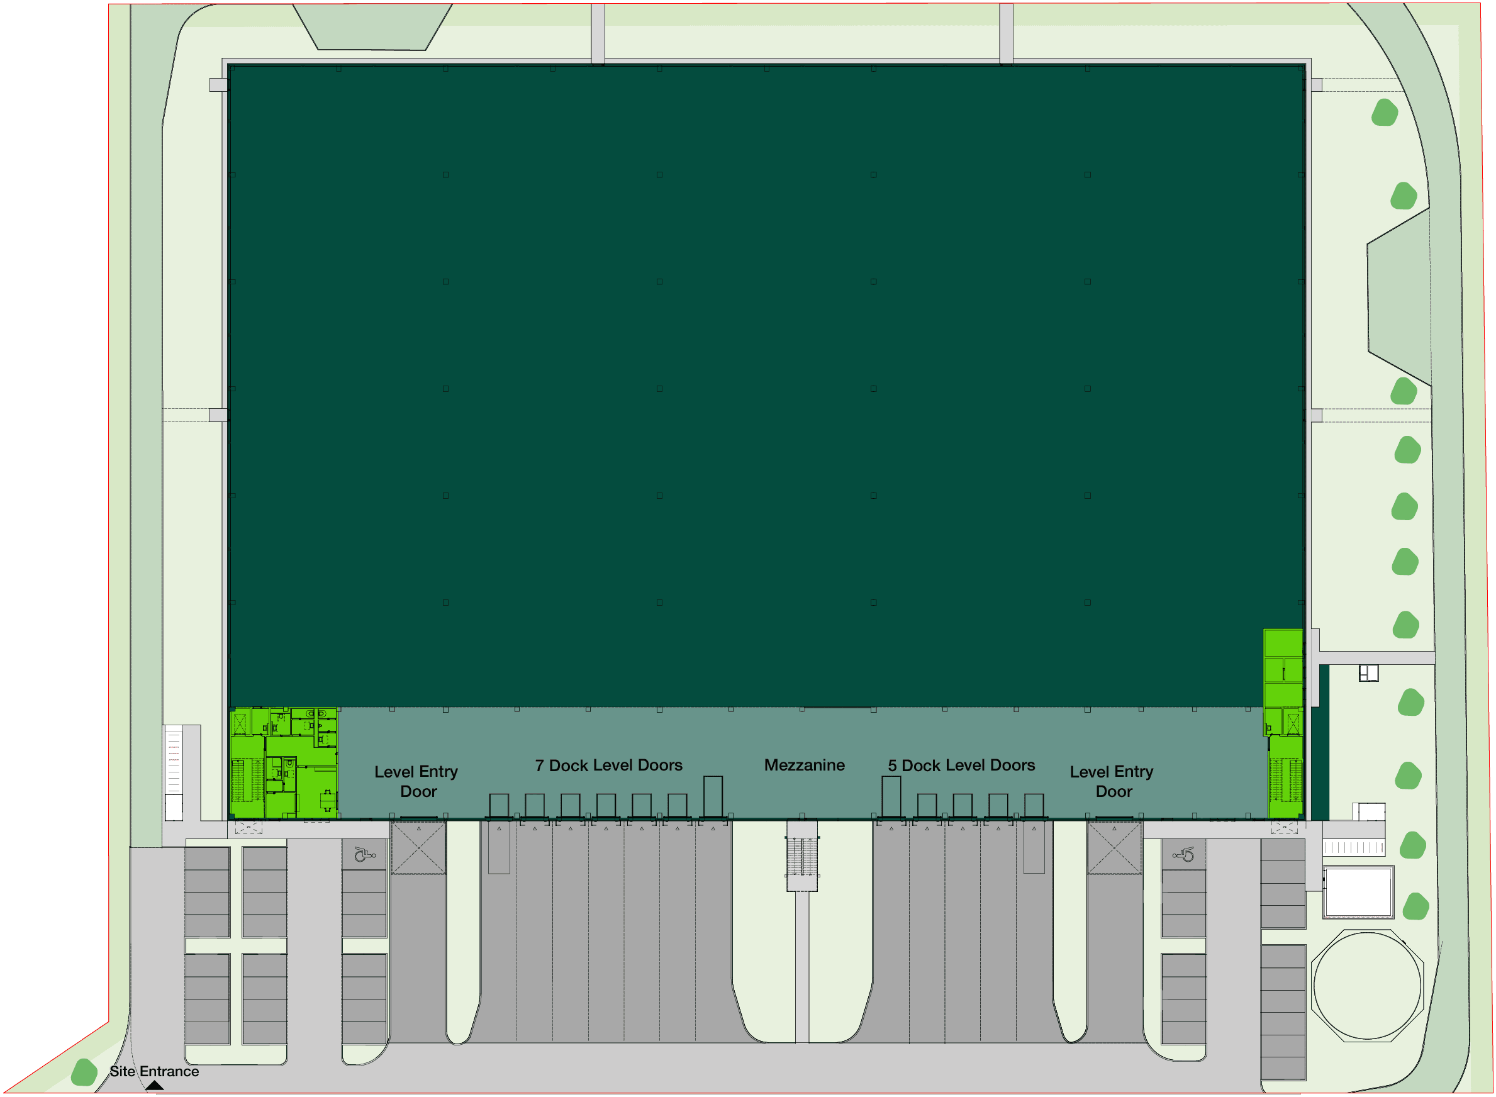Click the 7 Dock Level Doors label

point(609,765)
